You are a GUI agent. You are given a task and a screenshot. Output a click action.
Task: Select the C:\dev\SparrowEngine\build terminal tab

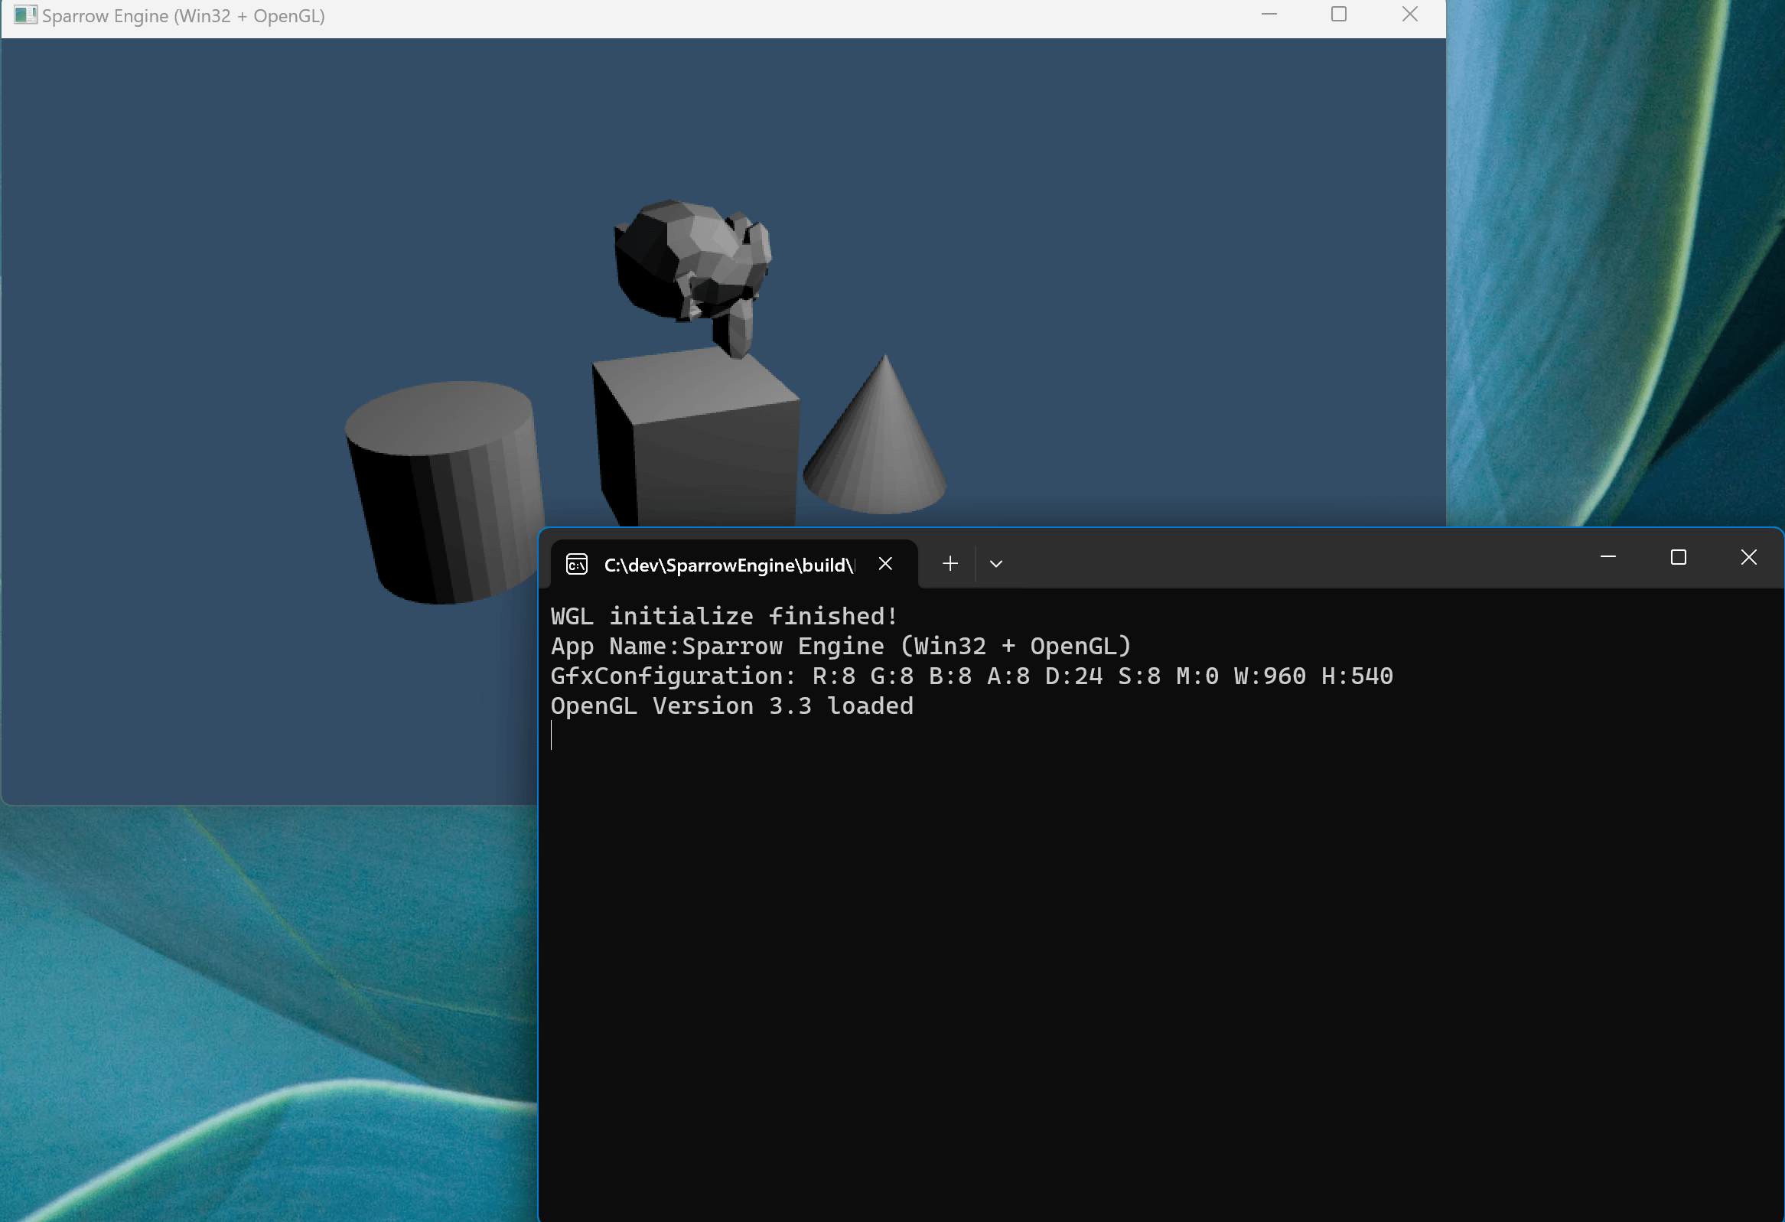728,565
